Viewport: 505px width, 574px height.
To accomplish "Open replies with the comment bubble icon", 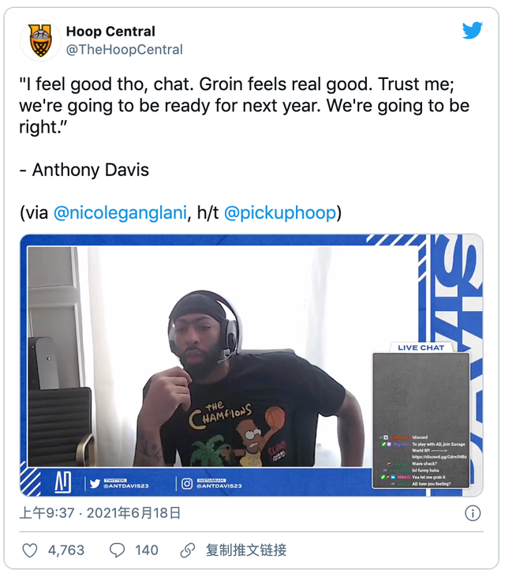I will pos(117,550).
